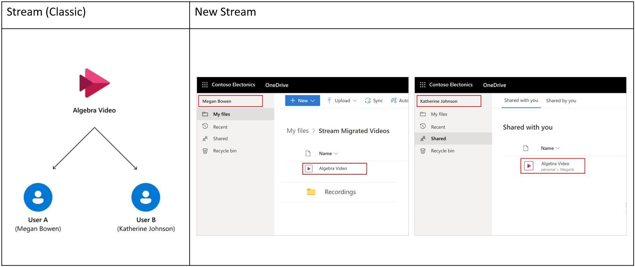Click the Stream Classic logo icon
Screen dimensions: 635x267
click(x=94, y=83)
